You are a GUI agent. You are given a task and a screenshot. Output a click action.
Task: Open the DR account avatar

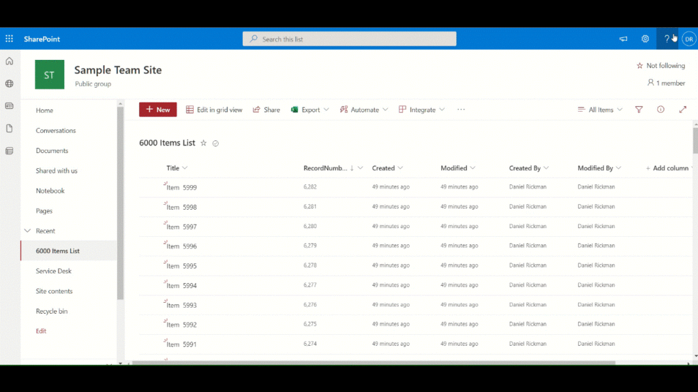pyautogui.click(x=688, y=39)
